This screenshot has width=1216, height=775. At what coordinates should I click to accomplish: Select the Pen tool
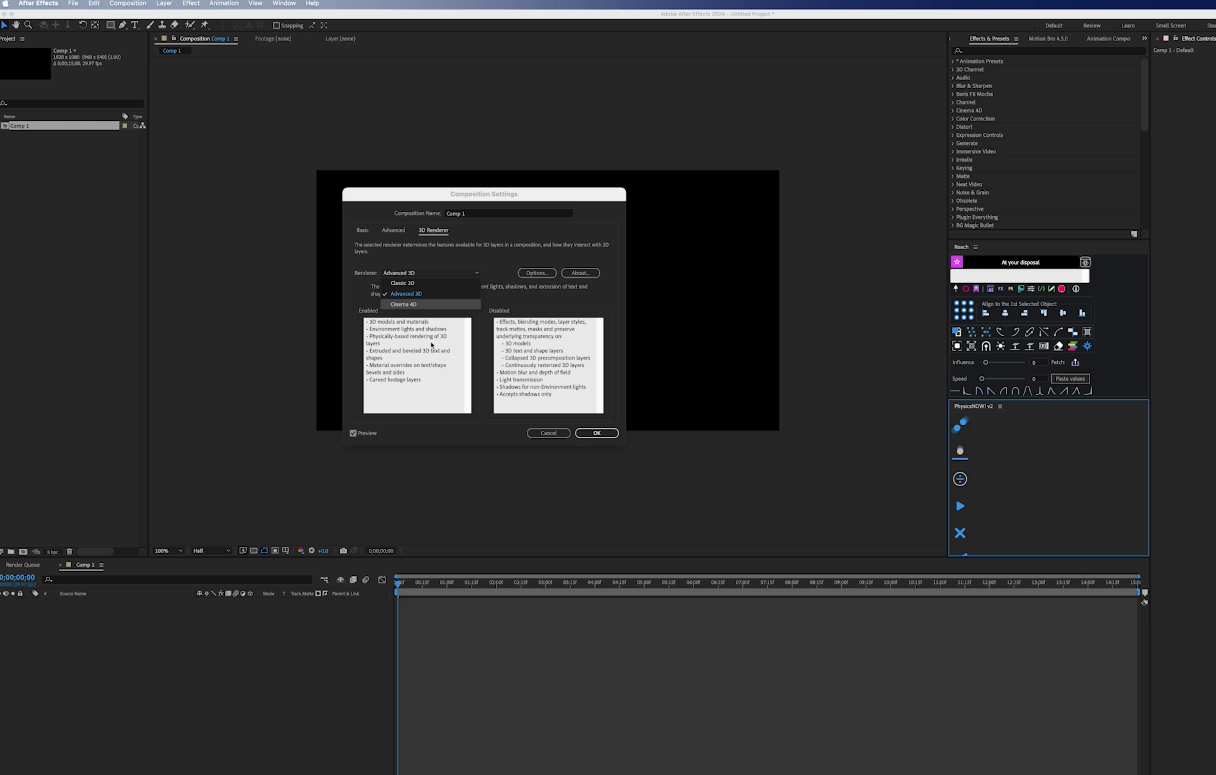[123, 25]
